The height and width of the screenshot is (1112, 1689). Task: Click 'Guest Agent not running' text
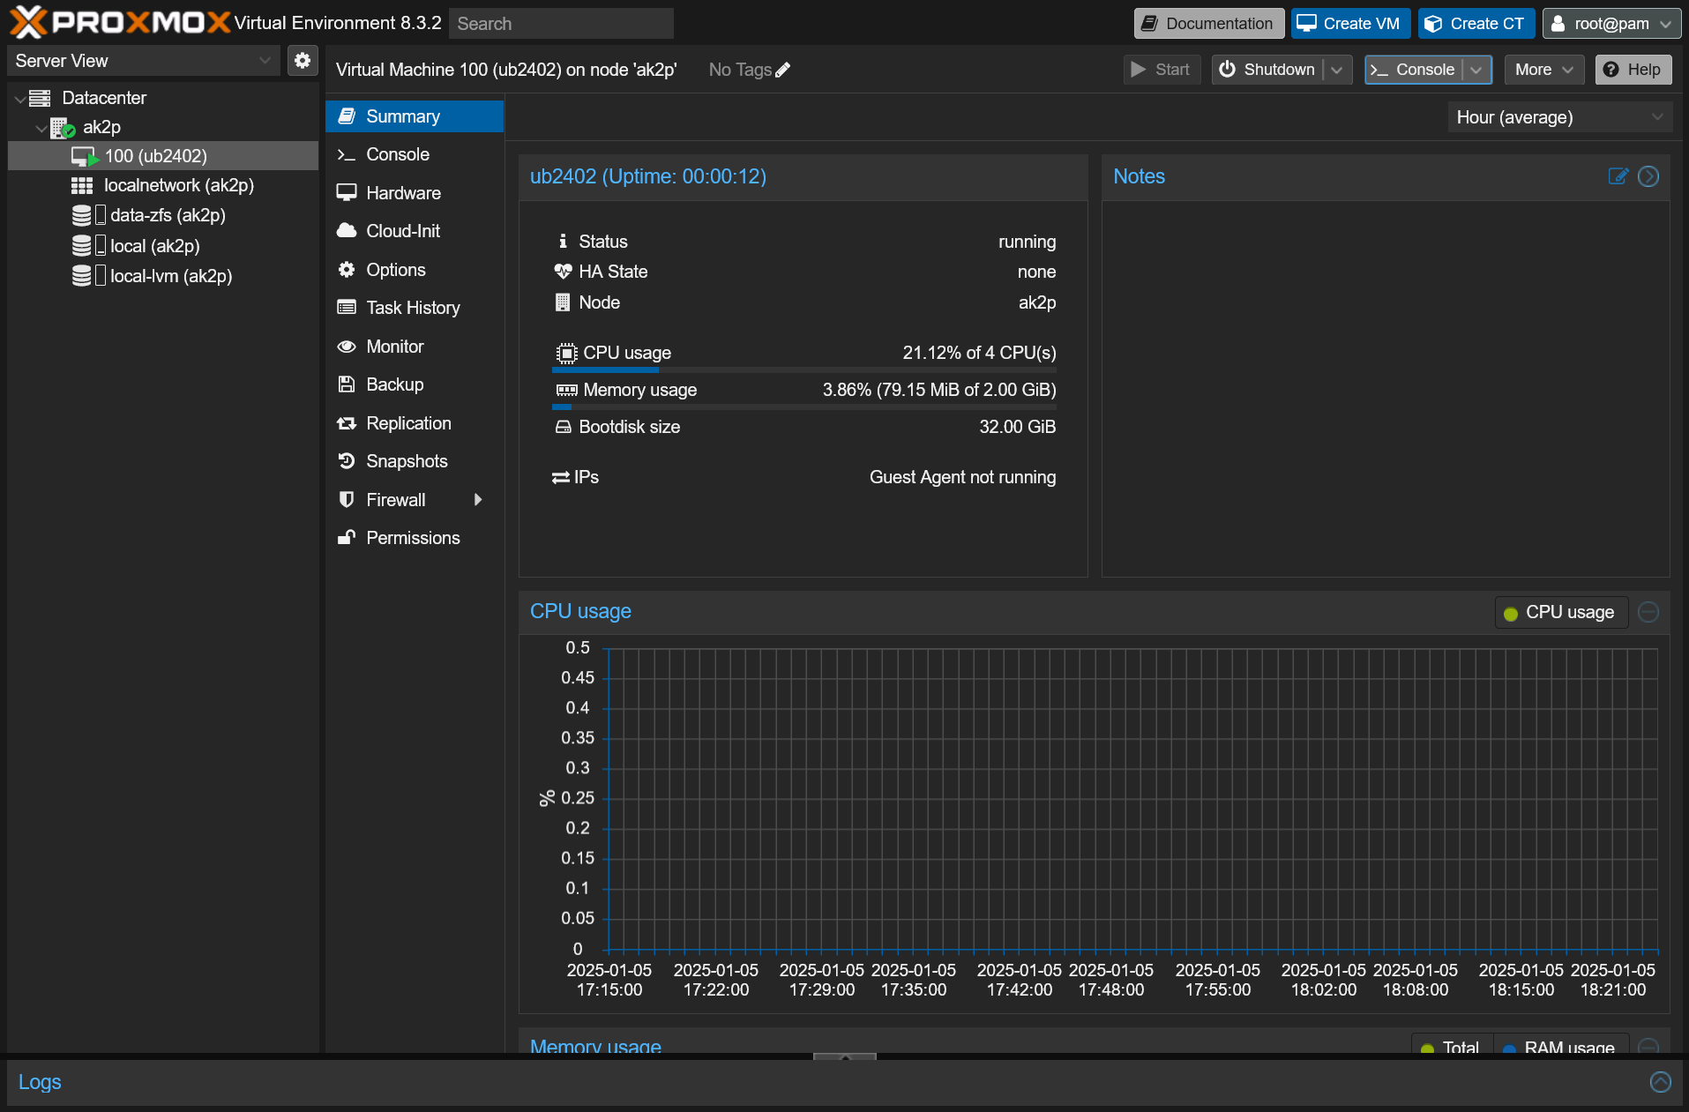(962, 477)
